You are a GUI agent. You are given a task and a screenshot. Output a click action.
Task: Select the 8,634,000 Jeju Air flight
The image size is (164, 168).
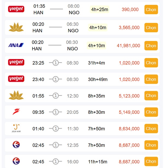click(151, 129)
